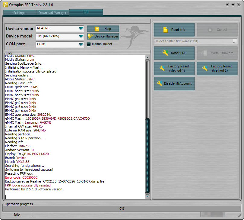The image size is (244, 220).
Task: Click 'Brand: Realme' log line
Action: [x=16, y=158]
